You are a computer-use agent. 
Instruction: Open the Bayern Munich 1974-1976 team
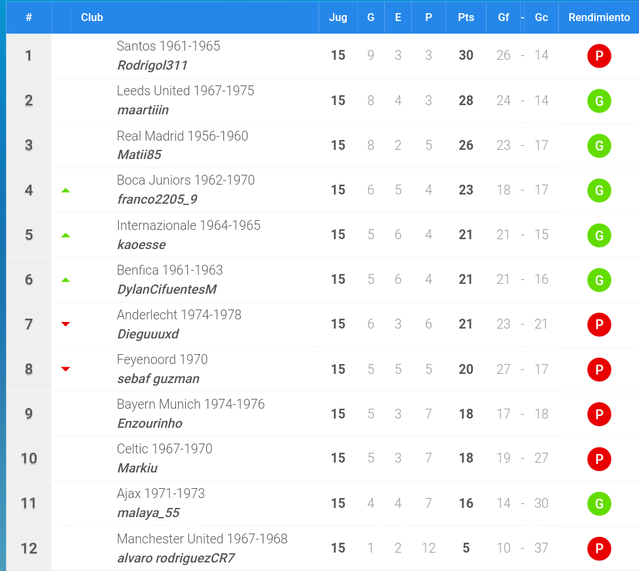(190, 404)
